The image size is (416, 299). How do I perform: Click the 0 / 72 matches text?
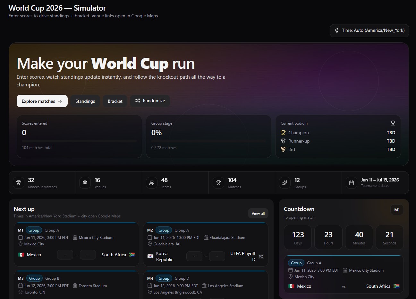(x=164, y=148)
